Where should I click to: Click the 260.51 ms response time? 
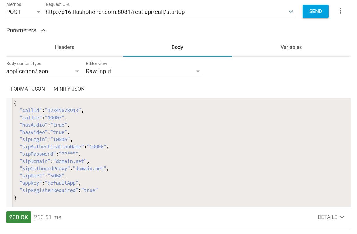pos(47,217)
